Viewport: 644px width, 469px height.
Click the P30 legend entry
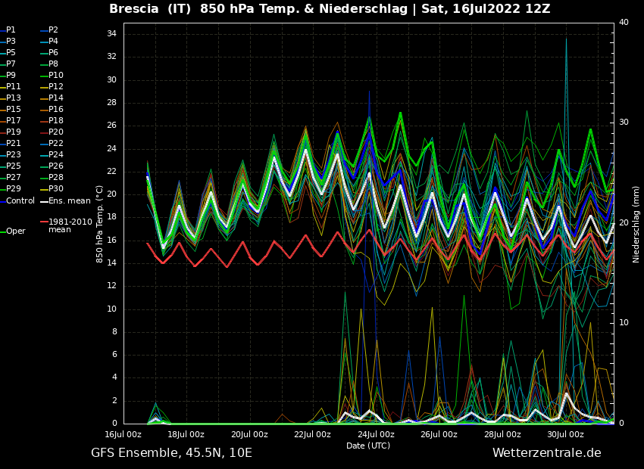tap(56, 189)
